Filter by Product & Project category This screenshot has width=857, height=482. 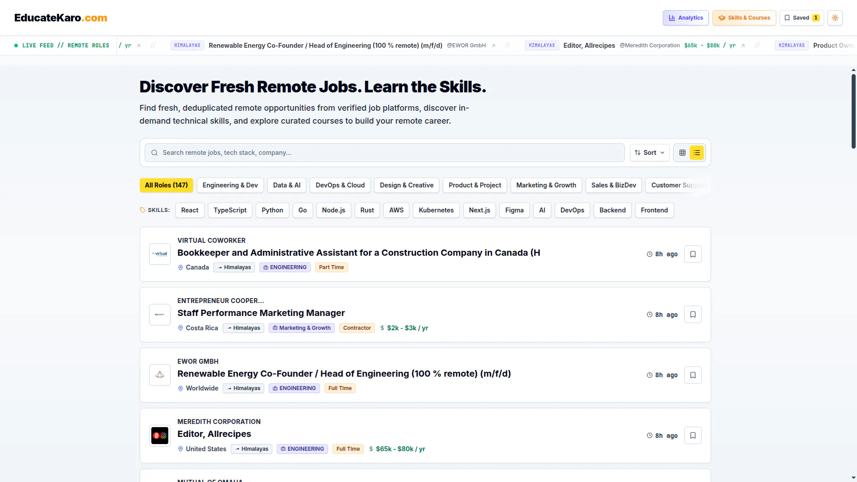click(x=475, y=185)
